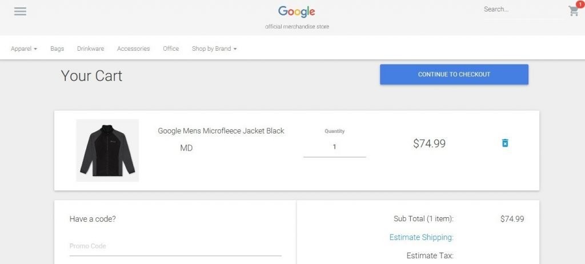Image resolution: width=585 pixels, height=264 pixels.
Task: Click into the Promo Code field
Action: (175, 246)
